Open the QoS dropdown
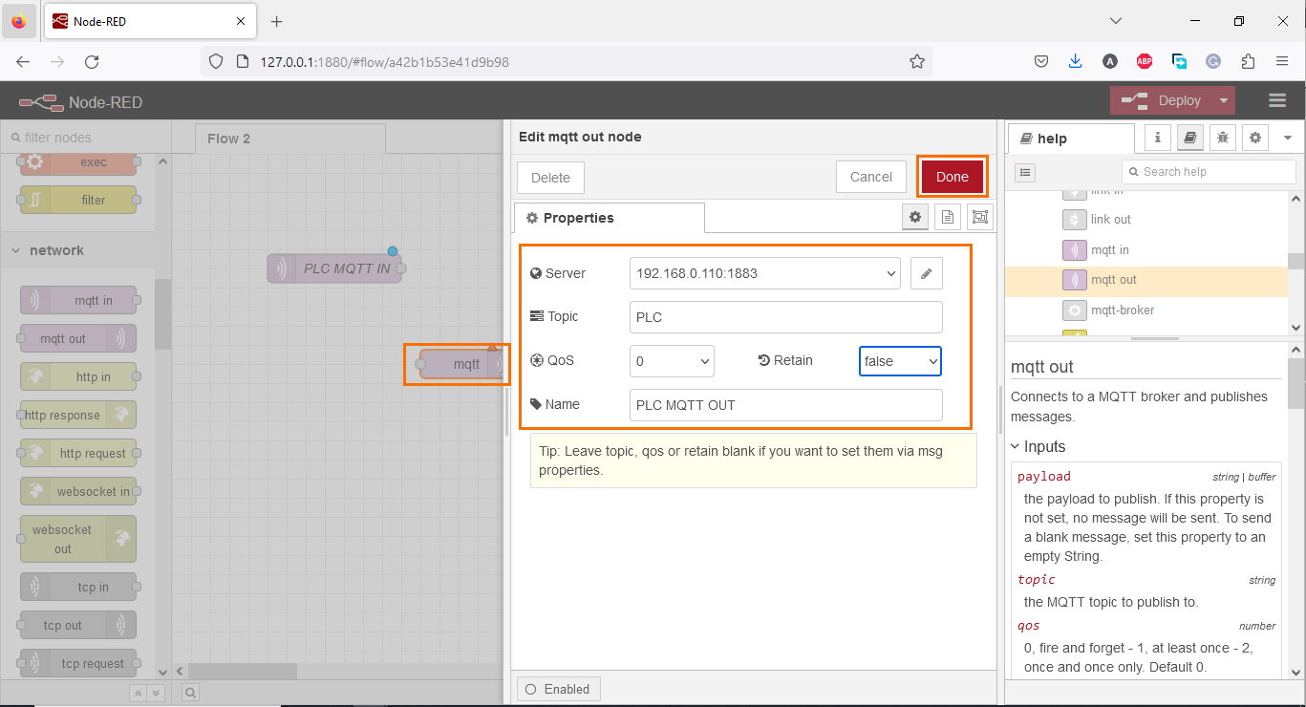Viewport: 1306px width, 707px height. (672, 361)
